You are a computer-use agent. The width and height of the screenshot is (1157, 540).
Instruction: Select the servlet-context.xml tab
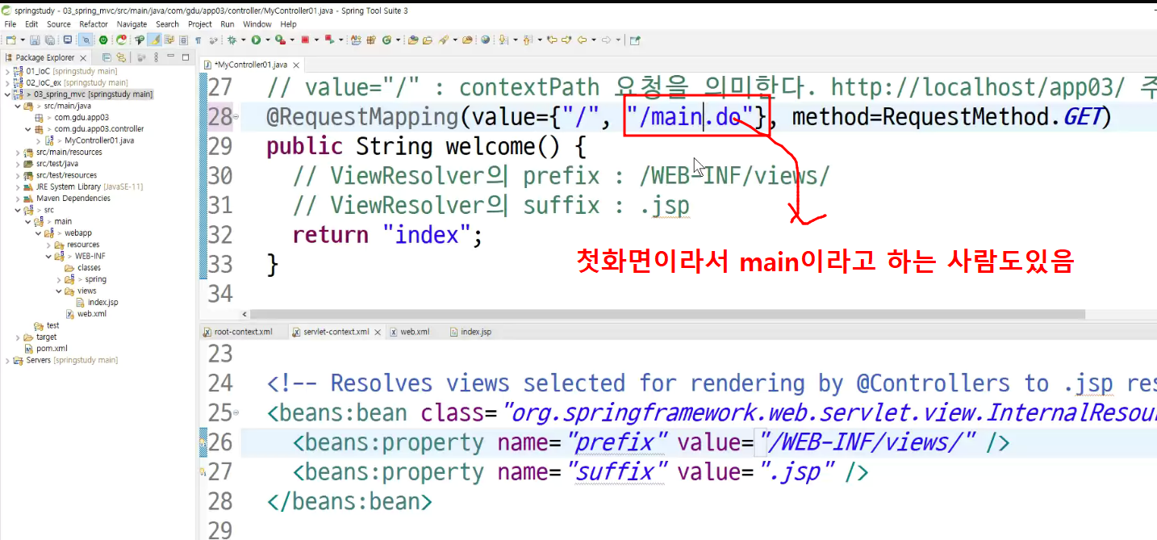[x=336, y=332]
